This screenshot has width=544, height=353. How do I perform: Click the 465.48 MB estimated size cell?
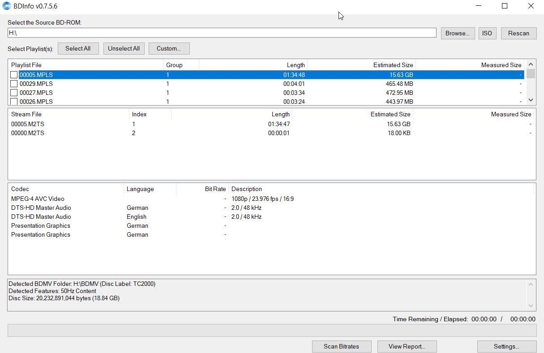tap(399, 84)
